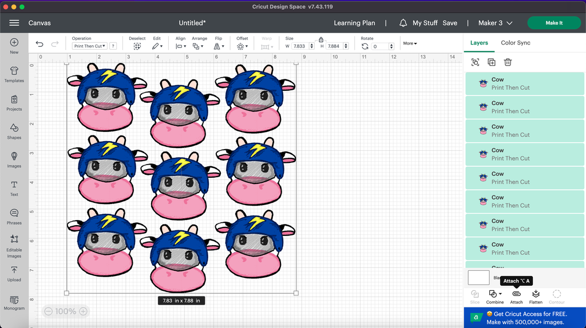This screenshot has height=328, width=586.
Task: Open the Maker 3 machine dropdown
Action: pos(495,23)
